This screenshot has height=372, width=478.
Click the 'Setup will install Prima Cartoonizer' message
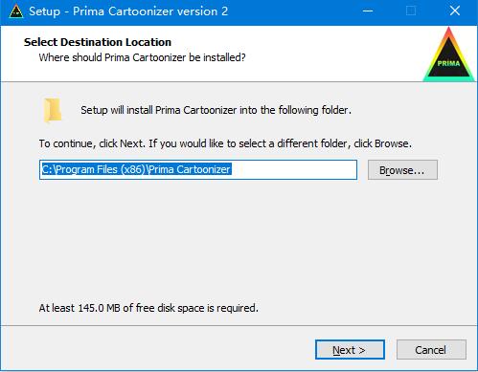coord(216,110)
